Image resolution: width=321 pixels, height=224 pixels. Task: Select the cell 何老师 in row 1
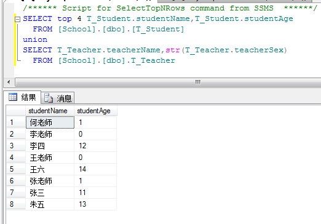coord(50,122)
